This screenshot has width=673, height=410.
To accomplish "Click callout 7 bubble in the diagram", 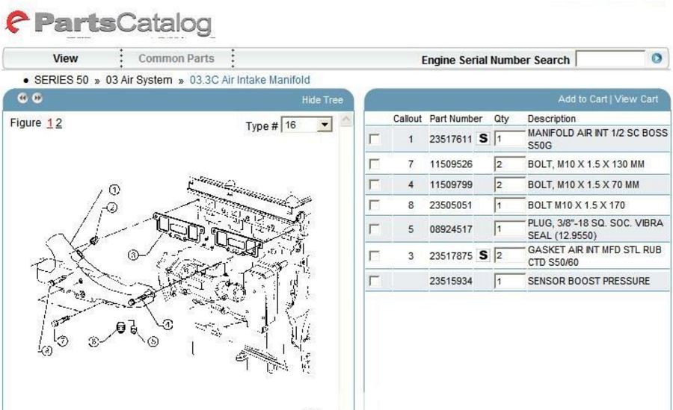I will [x=63, y=341].
